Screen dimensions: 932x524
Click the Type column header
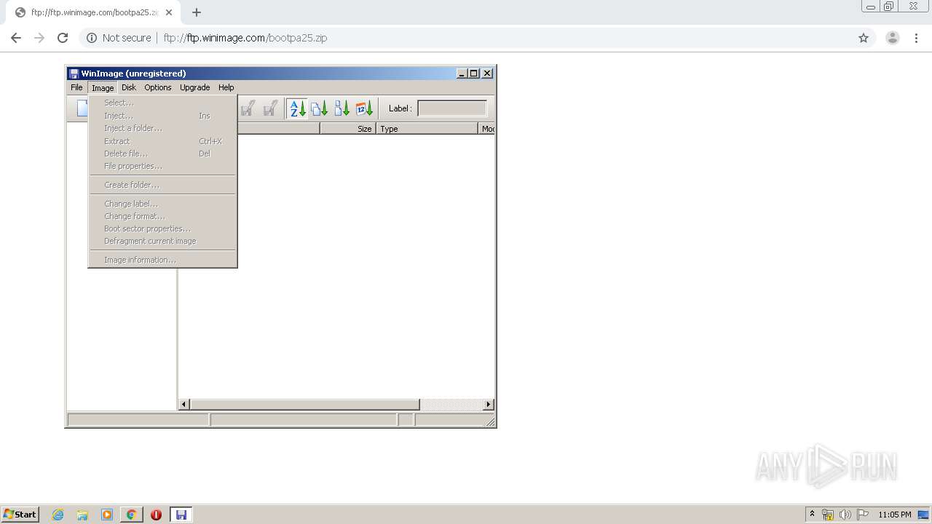(x=427, y=129)
